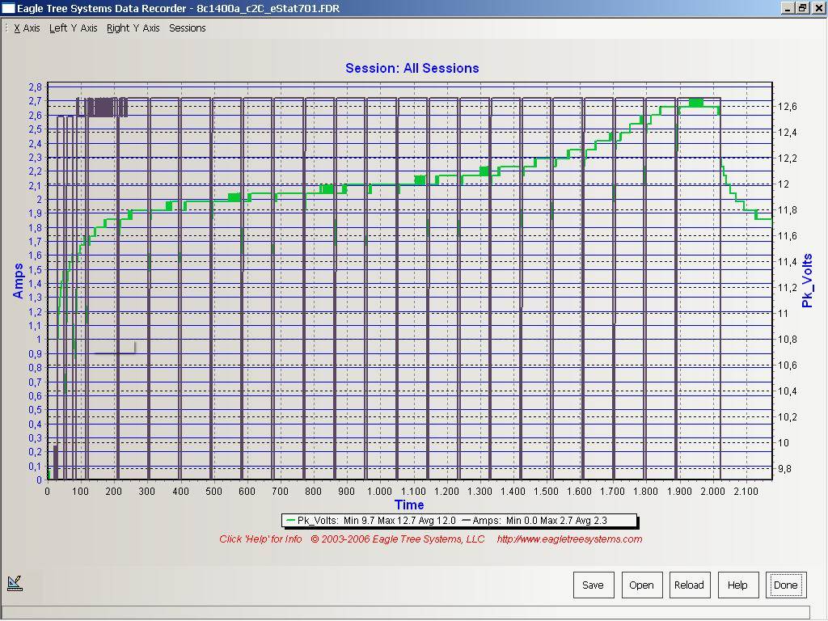Expand the Sessions menu
The height and width of the screenshot is (621, 828).
(187, 28)
